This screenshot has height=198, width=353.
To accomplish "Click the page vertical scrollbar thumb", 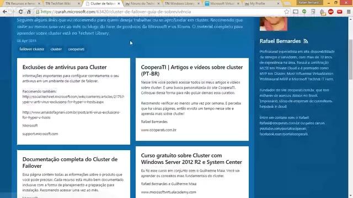I will point(351,59).
